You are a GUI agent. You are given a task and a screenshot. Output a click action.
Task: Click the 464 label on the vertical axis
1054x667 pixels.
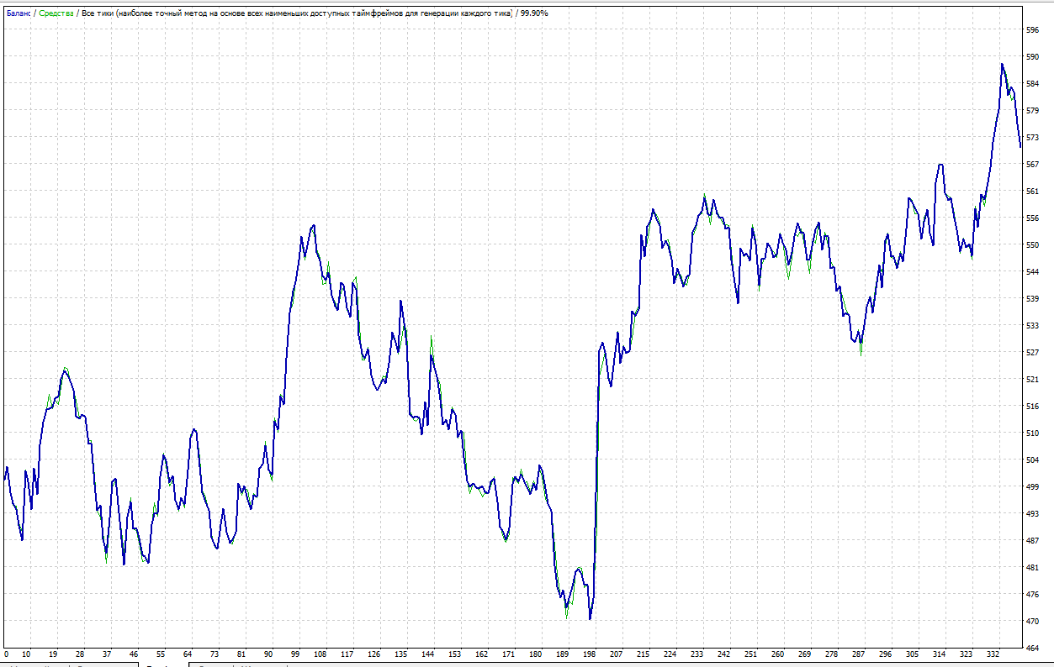coord(1033,649)
